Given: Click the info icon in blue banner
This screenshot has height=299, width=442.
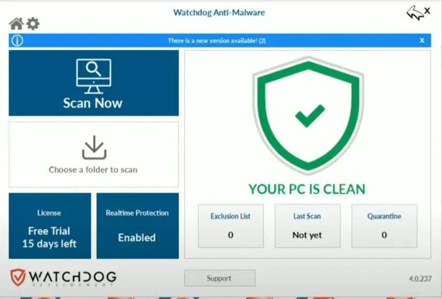Looking at the screenshot, I should [17, 41].
